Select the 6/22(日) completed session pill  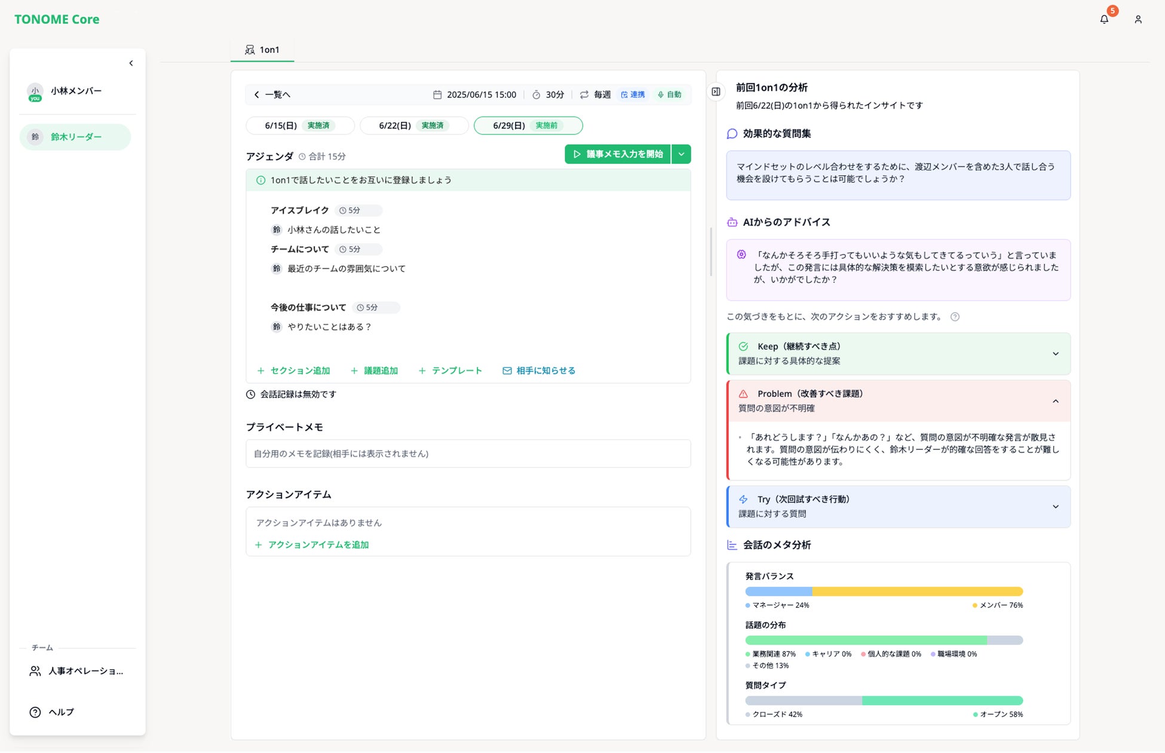[414, 125]
